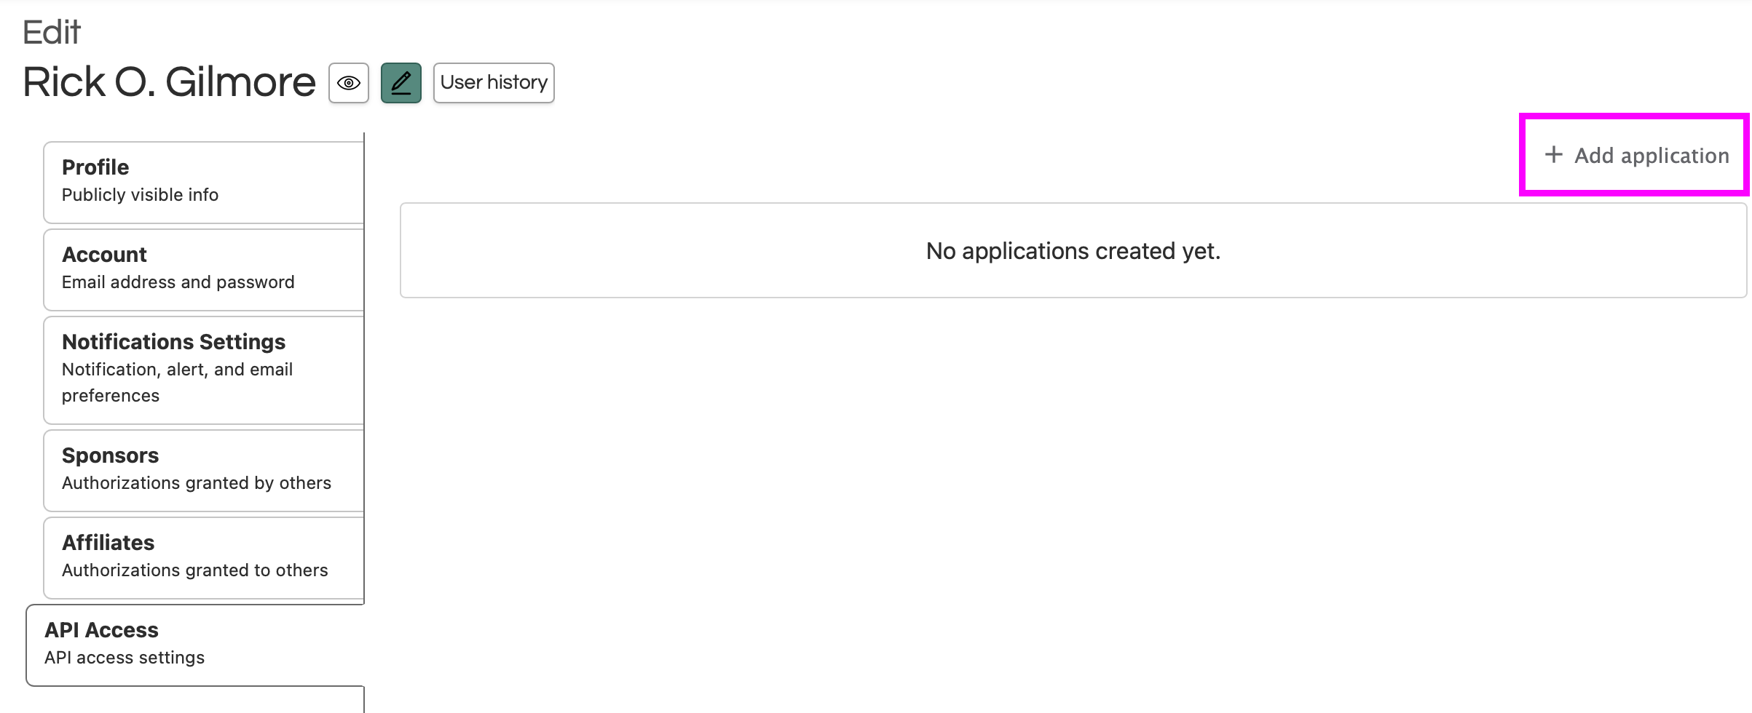Viewport: 1752px width, 713px height.
Task: Click the plus icon beside Add application
Action: [x=1553, y=154]
